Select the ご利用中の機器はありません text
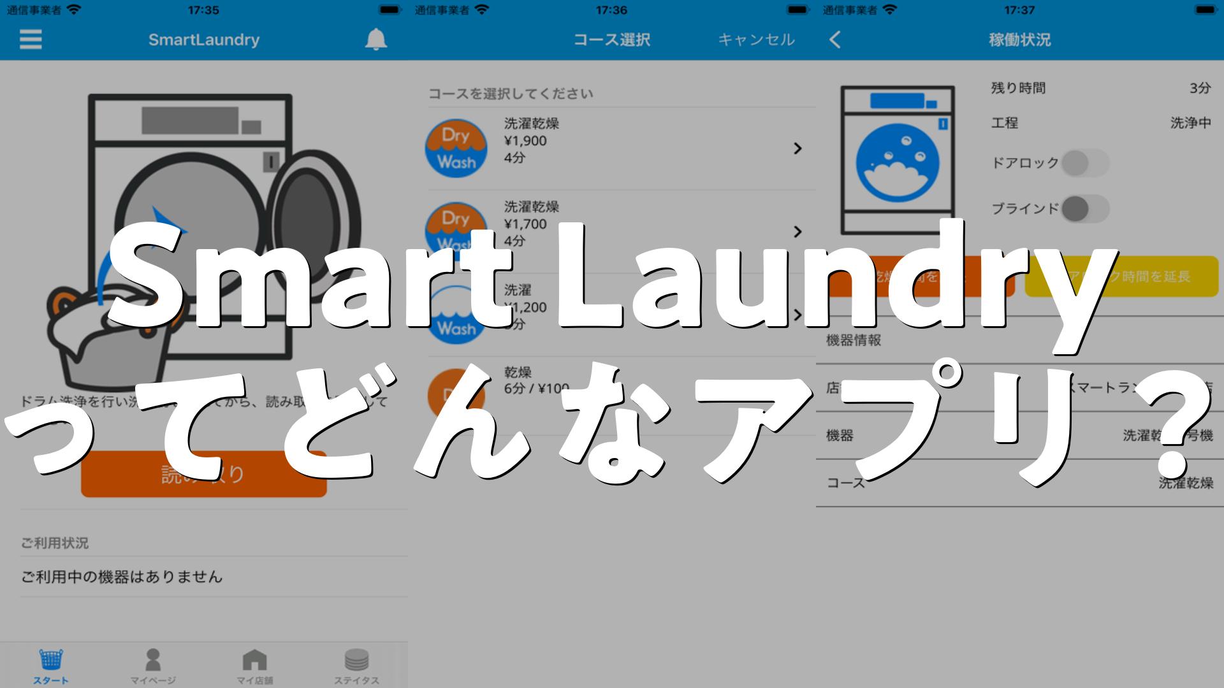This screenshot has height=688, width=1224. 122,577
